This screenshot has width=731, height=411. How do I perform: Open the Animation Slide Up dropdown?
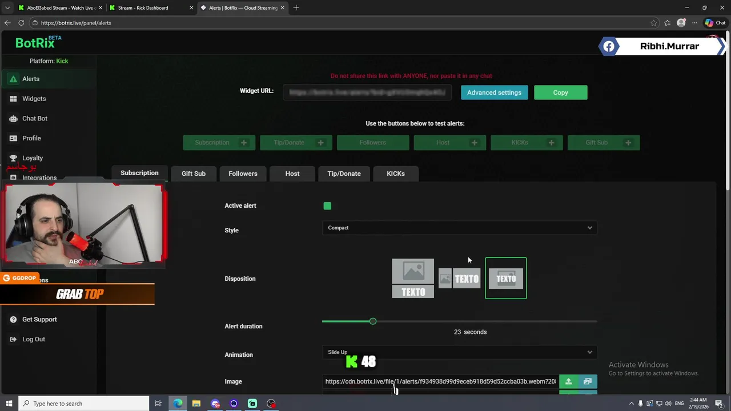(460, 352)
